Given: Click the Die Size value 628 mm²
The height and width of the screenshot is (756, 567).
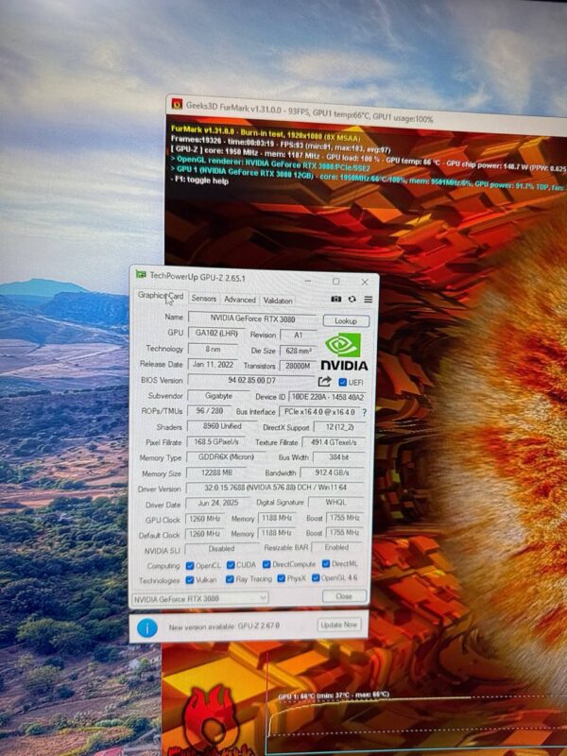Looking at the screenshot, I should [298, 351].
